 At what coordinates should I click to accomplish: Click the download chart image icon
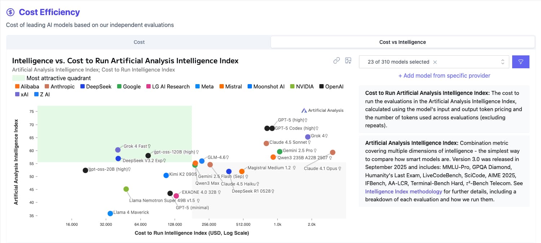[348, 60]
